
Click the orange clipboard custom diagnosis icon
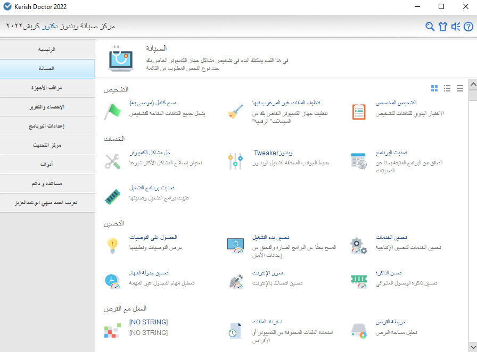[x=359, y=112]
